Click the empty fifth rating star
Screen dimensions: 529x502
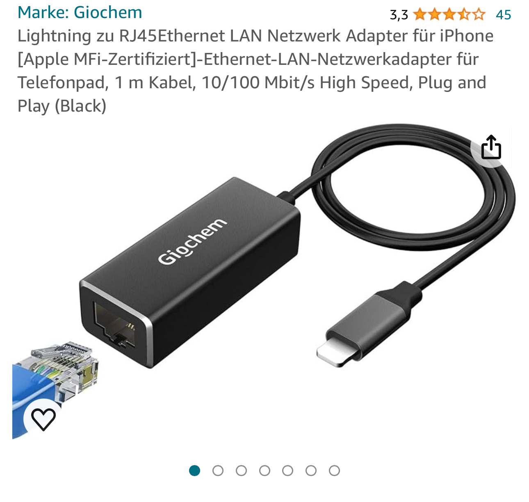pyautogui.click(x=479, y=15)
